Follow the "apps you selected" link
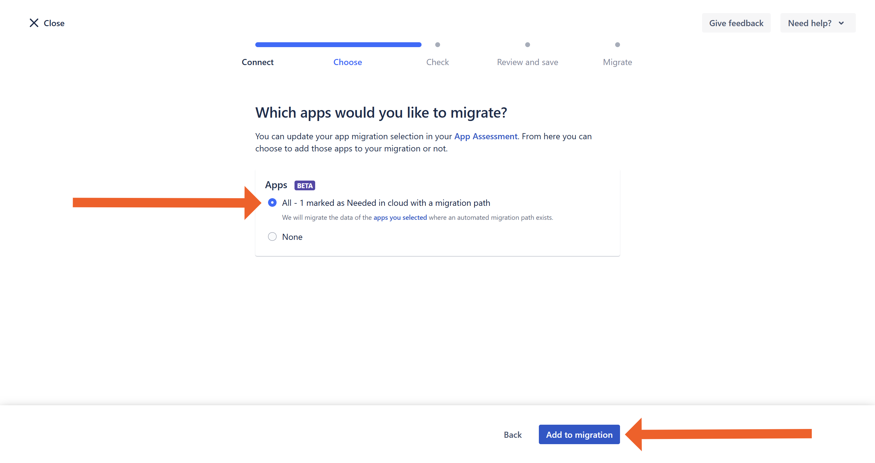 point(400,217)
